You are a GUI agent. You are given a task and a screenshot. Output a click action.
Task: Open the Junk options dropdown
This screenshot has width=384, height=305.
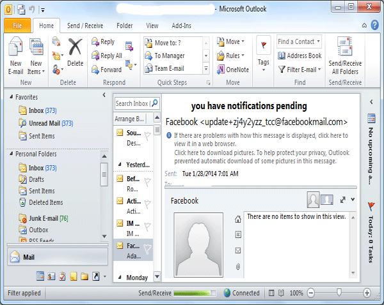point(58,70)
